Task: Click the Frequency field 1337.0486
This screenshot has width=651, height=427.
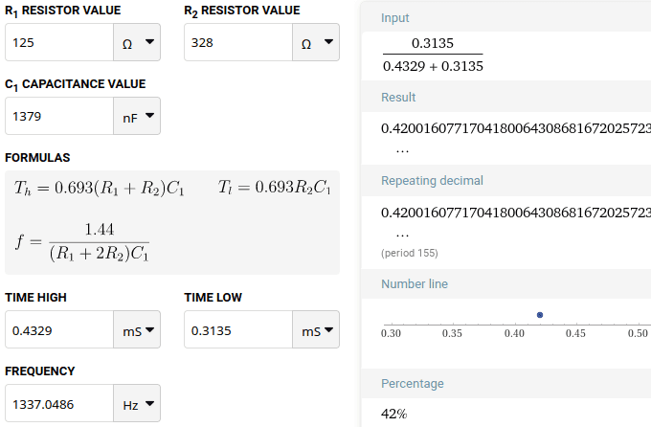Action: 59,404
